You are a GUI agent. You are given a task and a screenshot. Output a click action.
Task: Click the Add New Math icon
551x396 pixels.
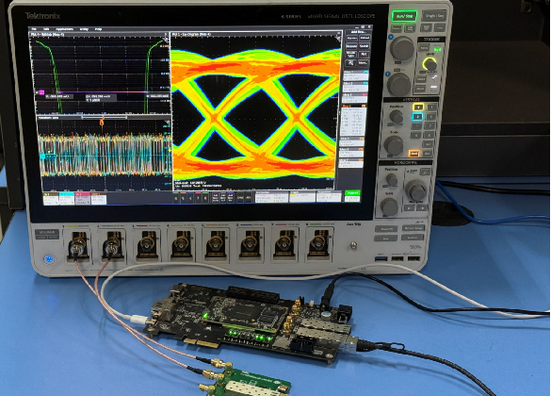216,197
